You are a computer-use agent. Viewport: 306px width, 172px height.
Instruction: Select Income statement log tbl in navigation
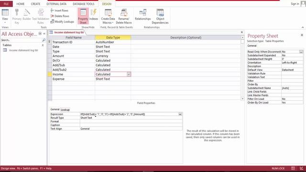click(x=23, y=50)
